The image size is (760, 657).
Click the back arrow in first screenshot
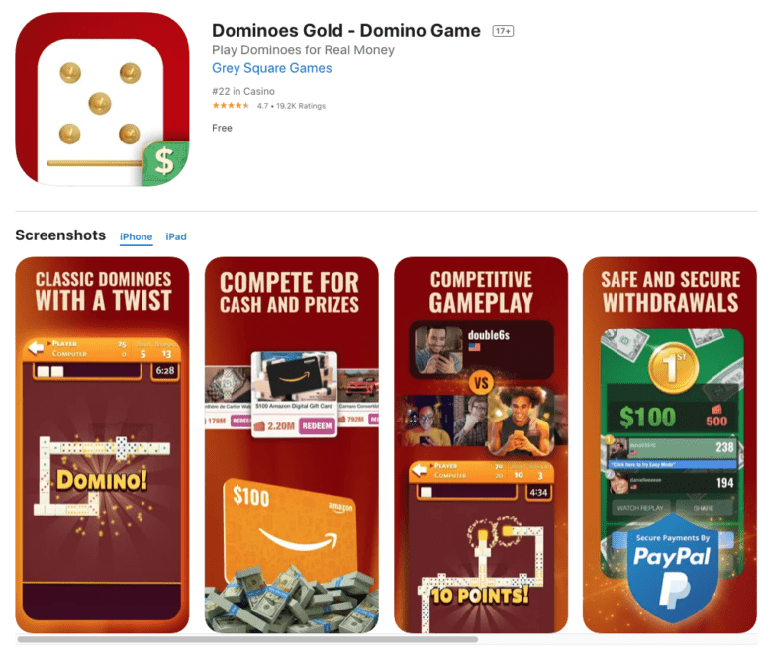(x=36, y=348)
